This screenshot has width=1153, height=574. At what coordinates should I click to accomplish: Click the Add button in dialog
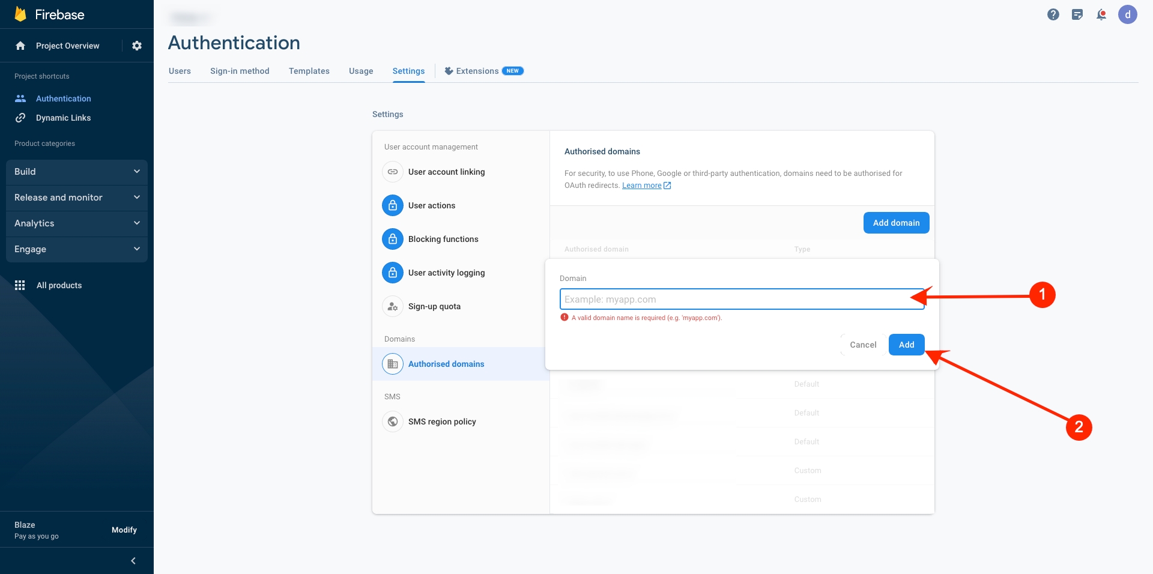[906, 345]
